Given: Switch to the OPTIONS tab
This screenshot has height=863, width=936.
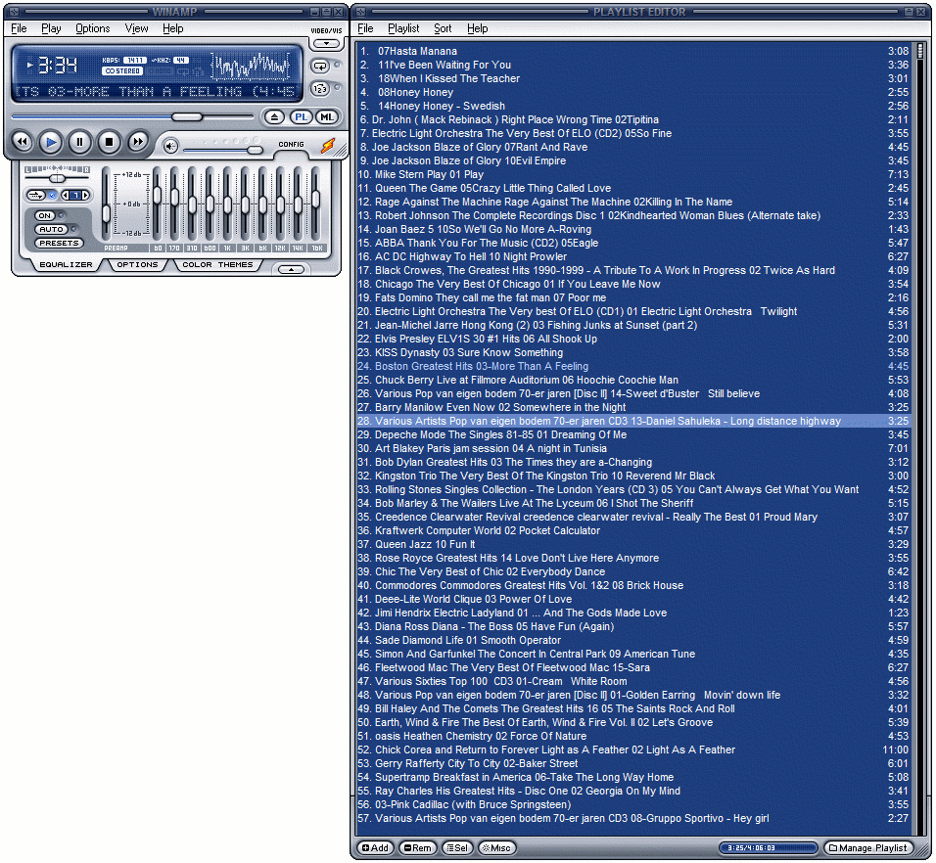Looking at the screenshot, I should 137,265.
